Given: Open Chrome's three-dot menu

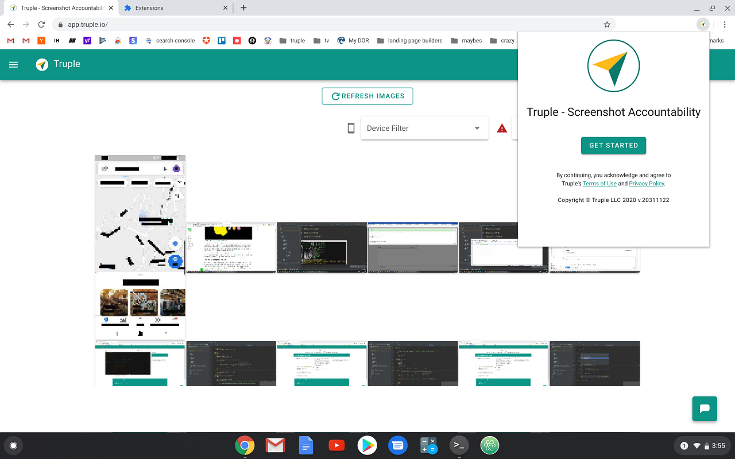Looking at the screenshot, I should [x=725, y=25].
